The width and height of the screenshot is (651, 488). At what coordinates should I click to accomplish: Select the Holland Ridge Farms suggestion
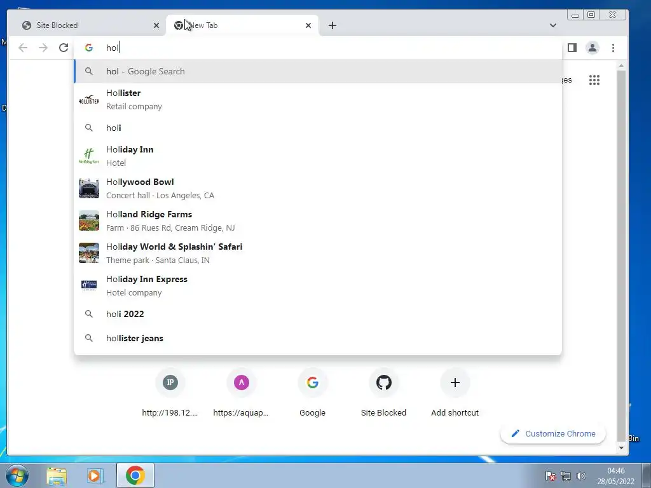318,220
